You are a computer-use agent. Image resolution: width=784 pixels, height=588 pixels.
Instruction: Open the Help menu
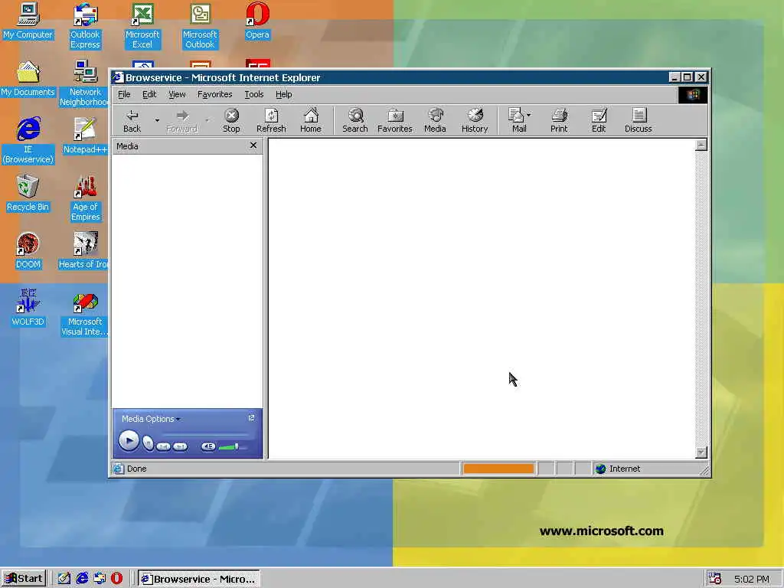[283, 94]
